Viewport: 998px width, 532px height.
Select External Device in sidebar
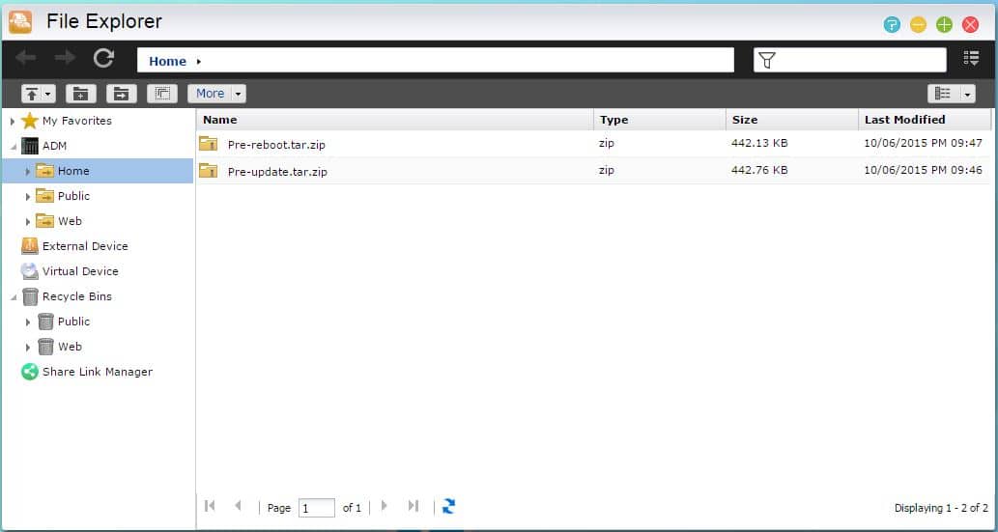(x=85, y=246)
